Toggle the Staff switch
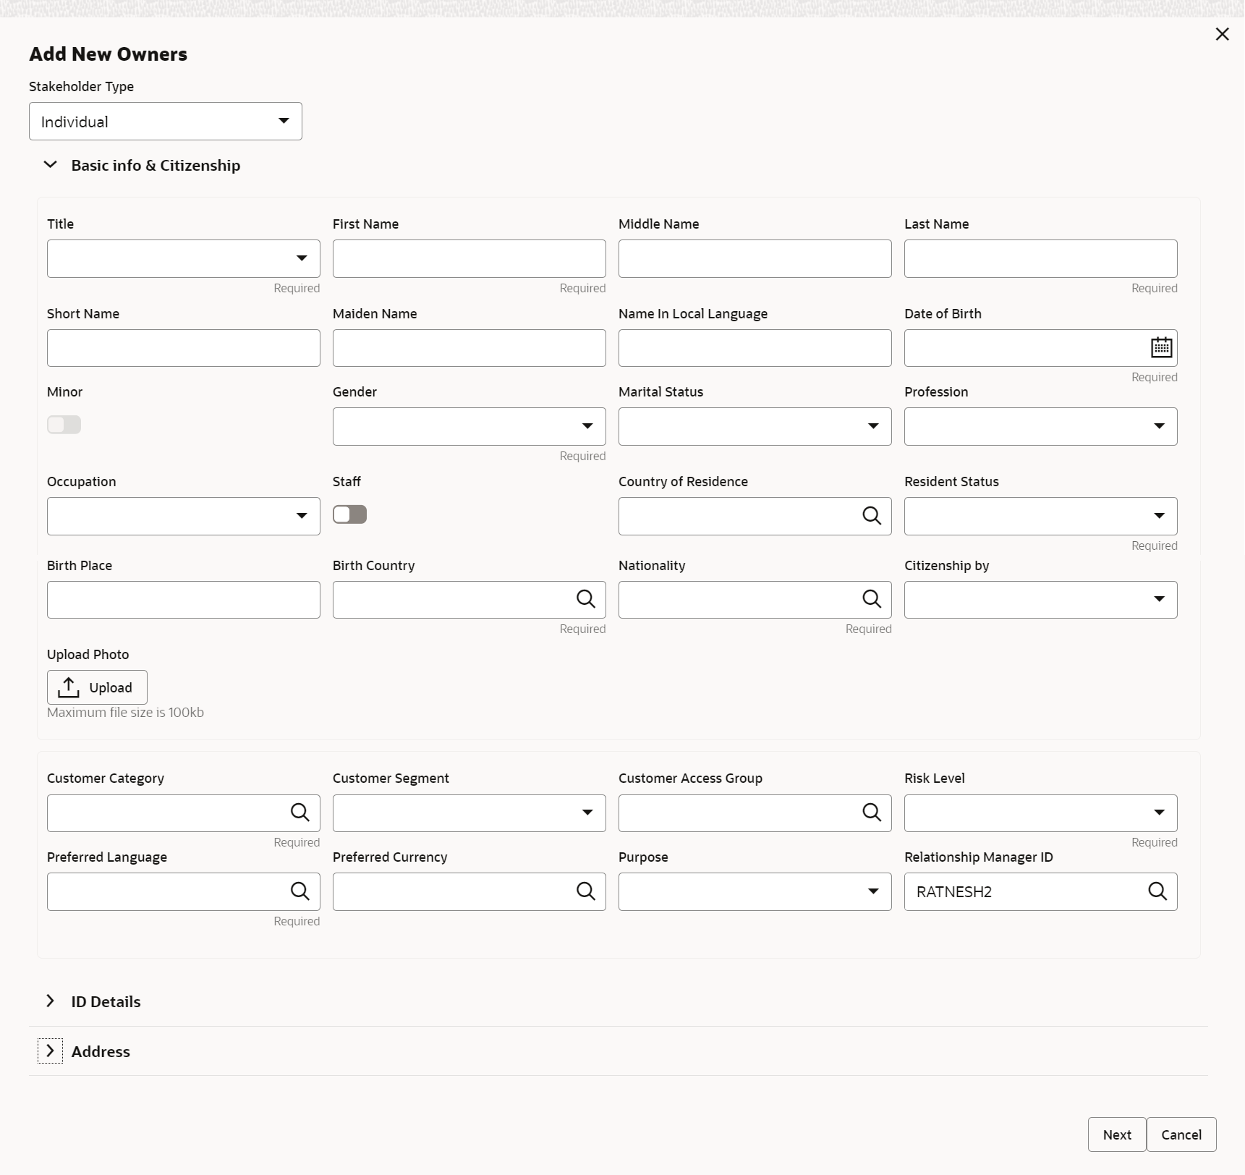The height and width of the screenshot is (1175, 1245). (x=349, y=514)
